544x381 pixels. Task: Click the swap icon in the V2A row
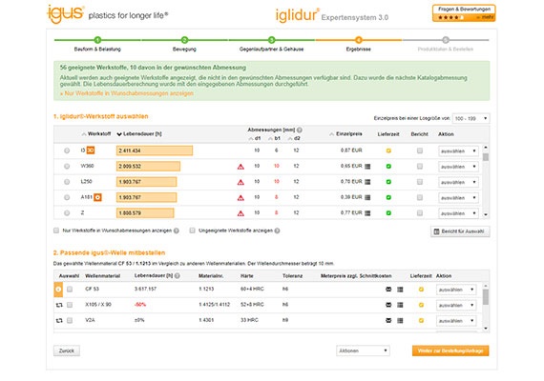59,320
